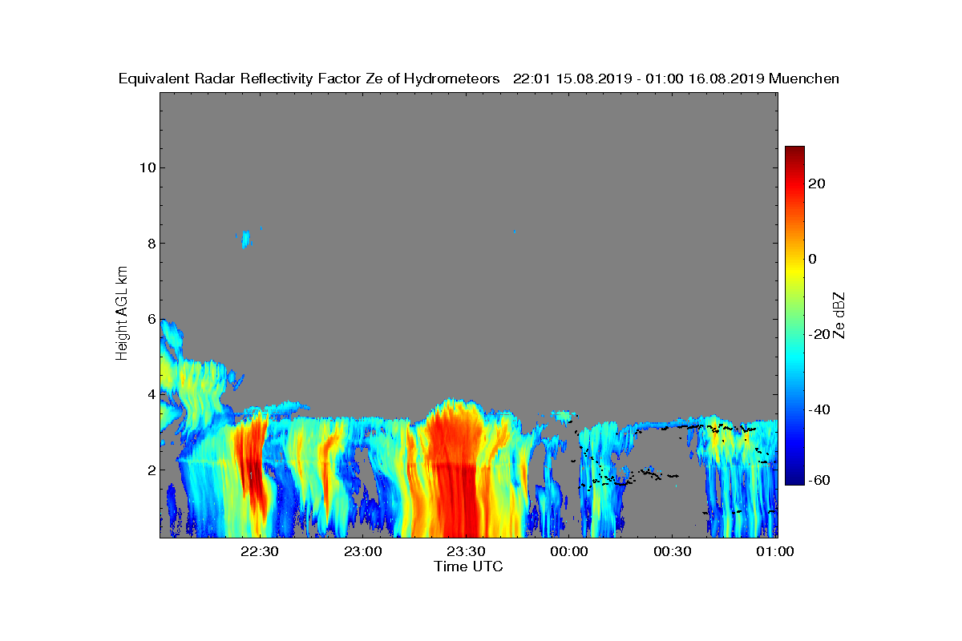This screenshot has height=641, width=962.
Task: Click the dark blue bottom of the colorbar
Action: [794, 480]
